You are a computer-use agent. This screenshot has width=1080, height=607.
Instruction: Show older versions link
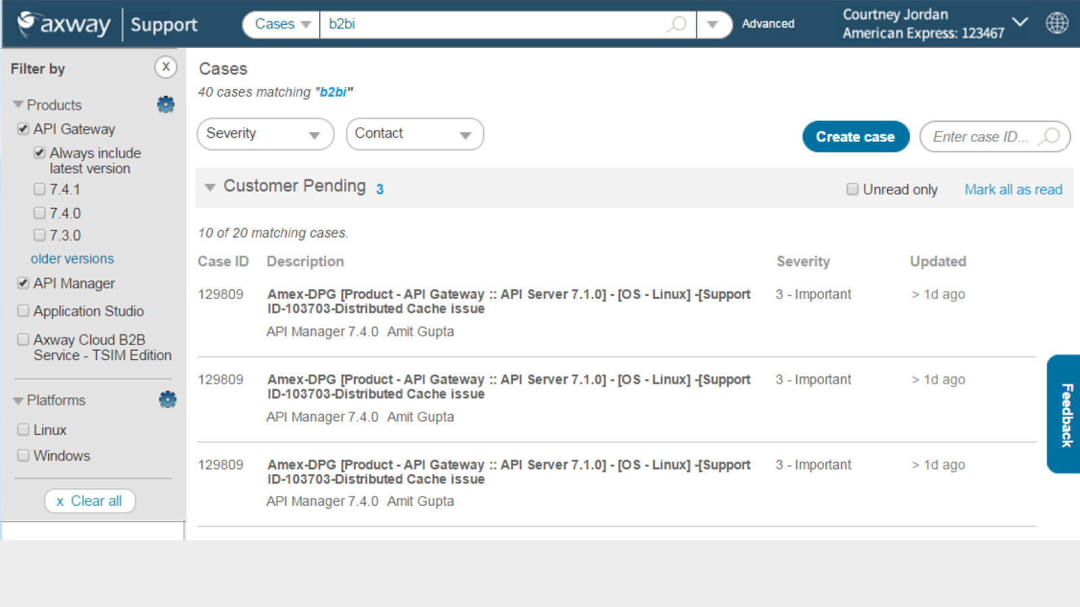[72, 259]
